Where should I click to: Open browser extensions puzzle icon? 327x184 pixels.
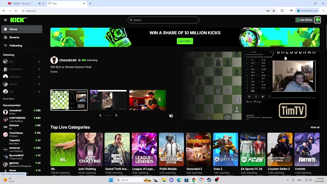pos(282,11)
